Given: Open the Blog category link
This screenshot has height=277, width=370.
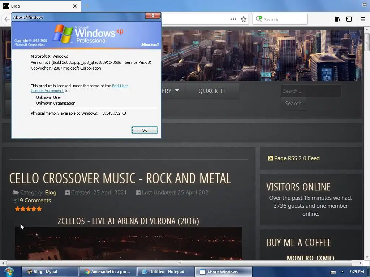Looking at the screenshot, I should pos(51,193).
